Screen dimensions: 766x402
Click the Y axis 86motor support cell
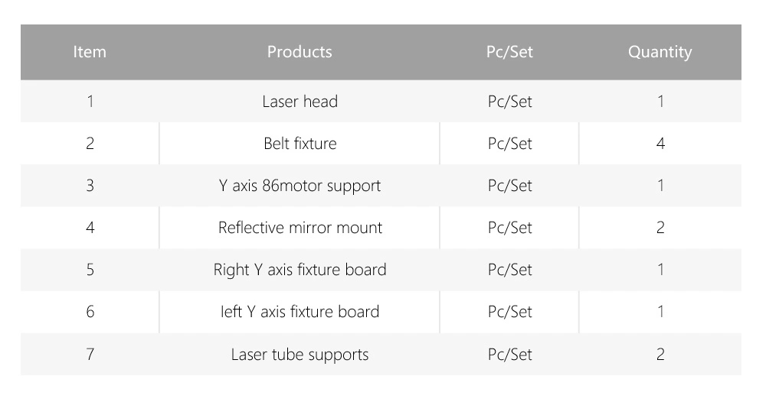tap(300, 185)
